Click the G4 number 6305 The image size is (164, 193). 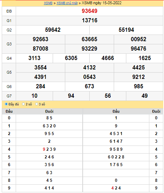[71, 58]
